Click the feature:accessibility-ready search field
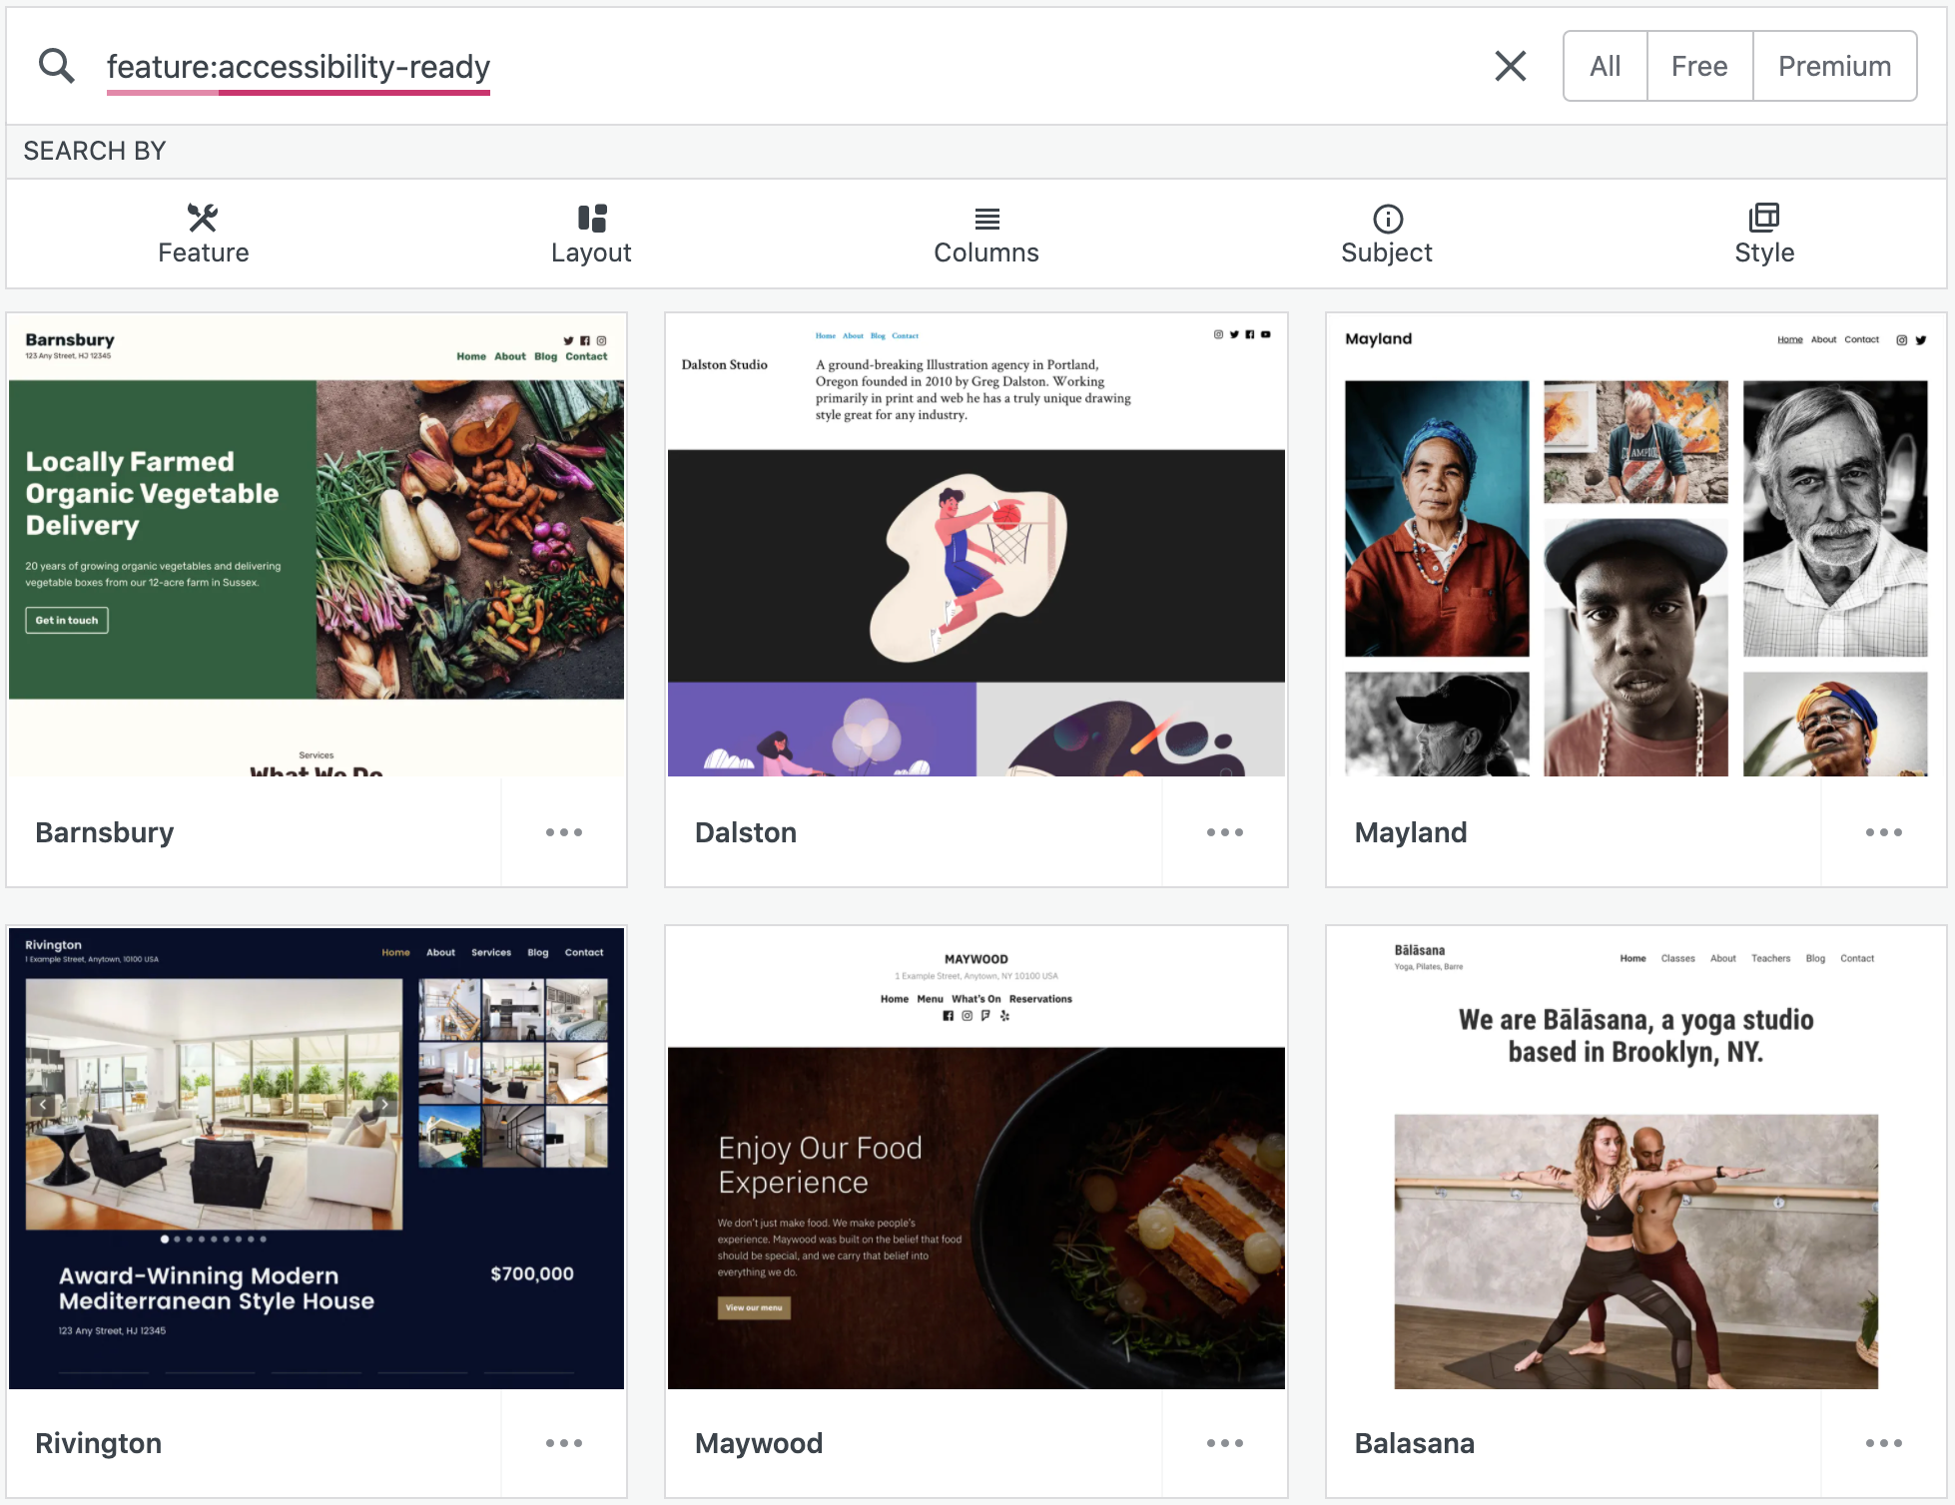 (x=298, y=66)
